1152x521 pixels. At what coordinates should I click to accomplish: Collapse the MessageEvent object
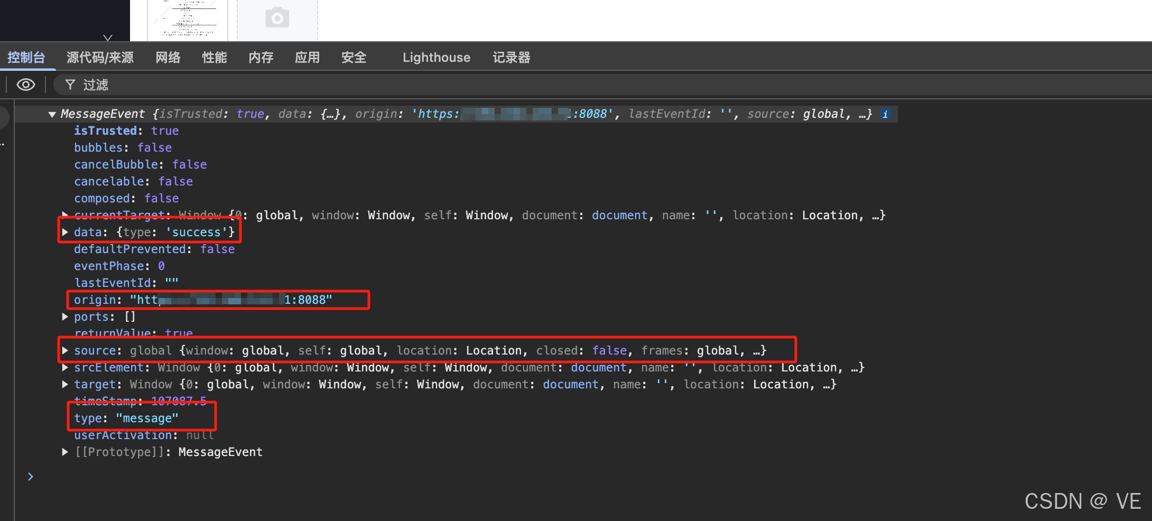click(x=52, y=115)
